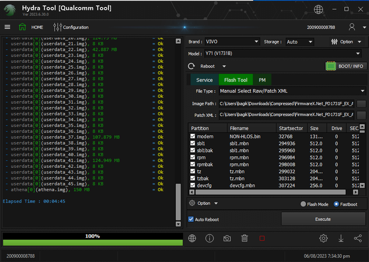Toggle the sbl1bak partition checkbox
The image size is (369, 262).
click(x=193, y=150)
